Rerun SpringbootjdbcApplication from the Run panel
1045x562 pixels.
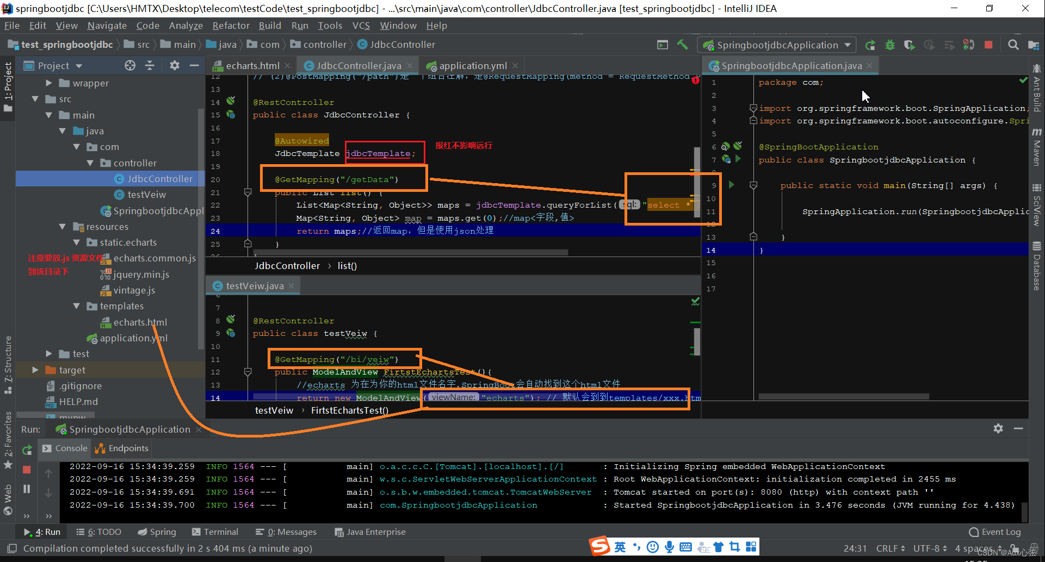(27, 449)
